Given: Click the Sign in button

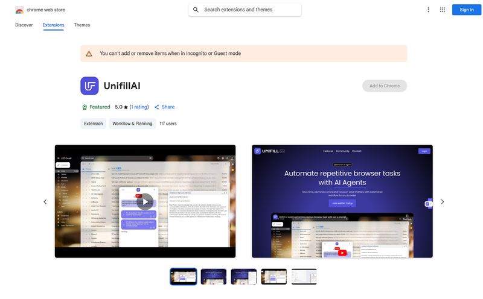Looking at the screenshot, I should tap(466, 10).
